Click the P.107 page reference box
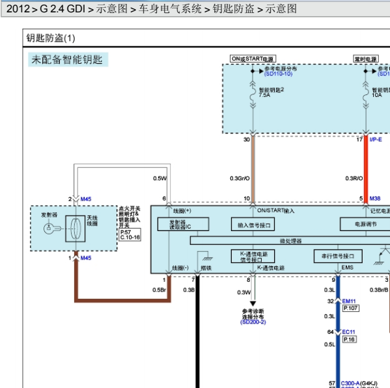This screenshot has height=388, width=390. click(x=350, y=308)
